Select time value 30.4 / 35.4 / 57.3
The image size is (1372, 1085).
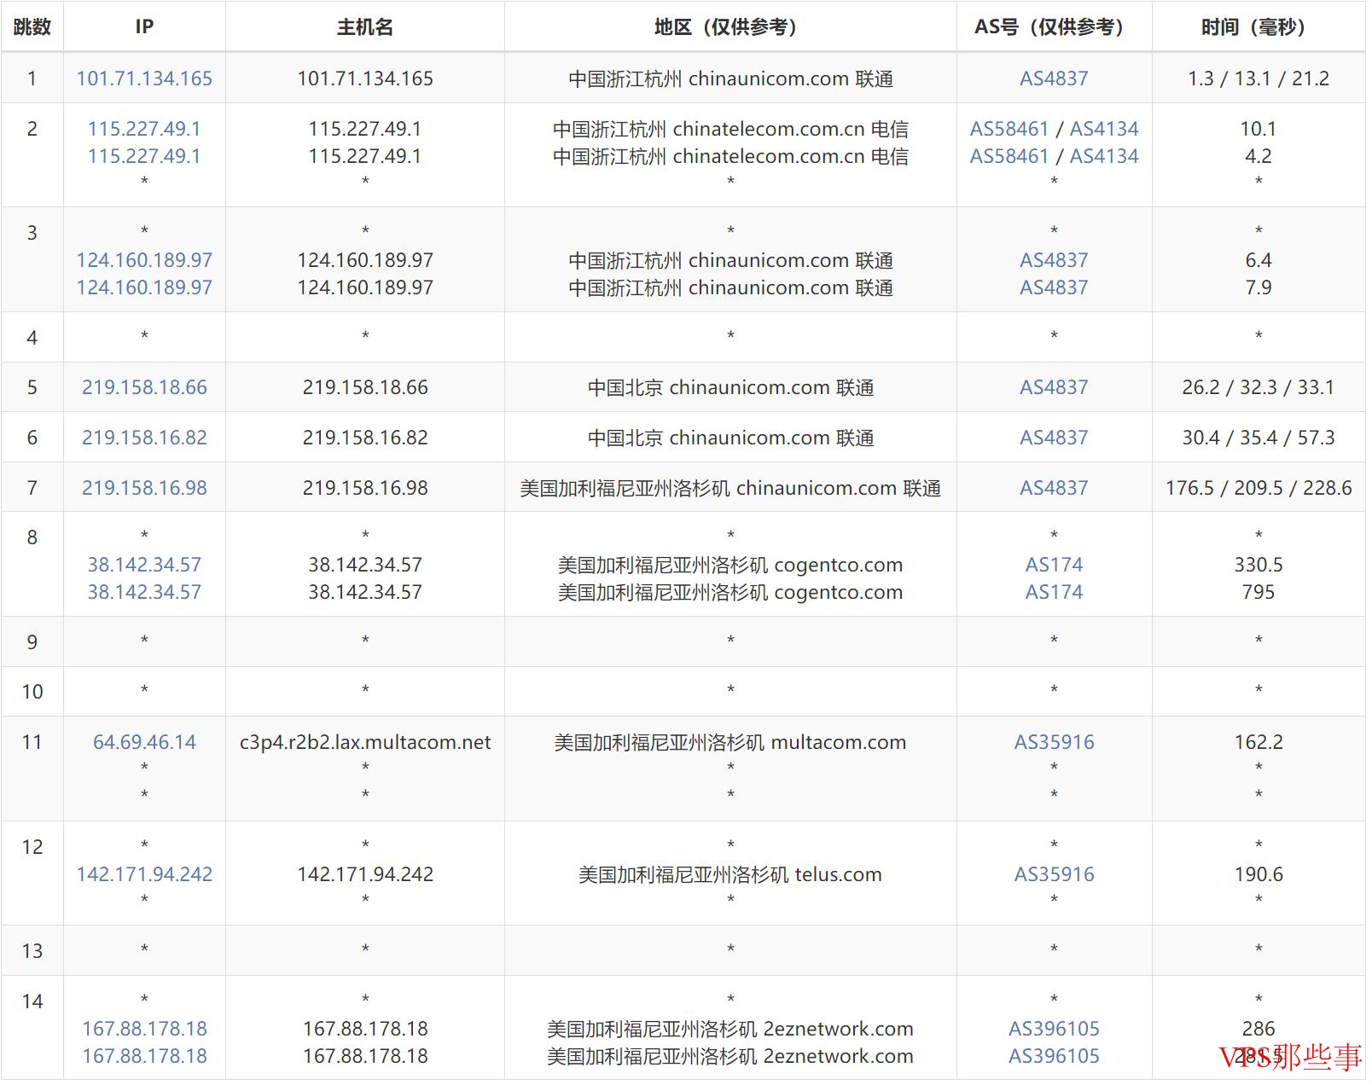[1259, 438]
